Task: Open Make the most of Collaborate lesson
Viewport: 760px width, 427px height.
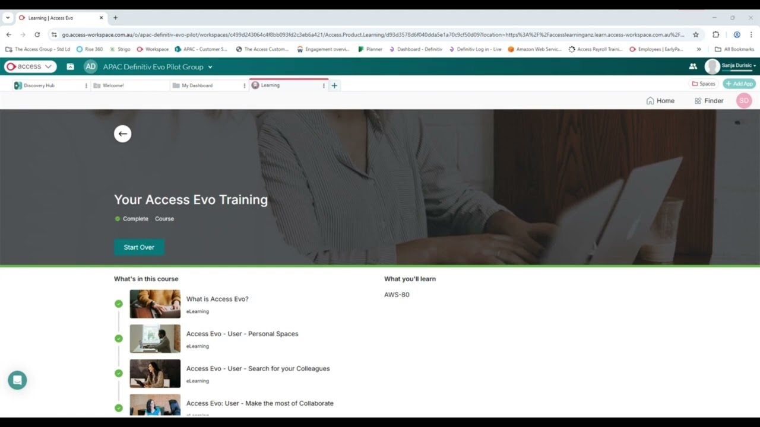Action: (260, 403)
